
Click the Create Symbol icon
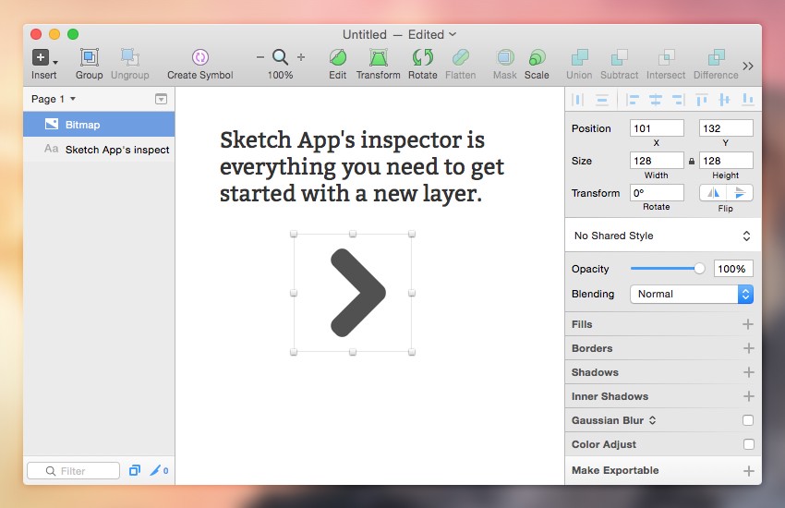(x=200, y=58)
